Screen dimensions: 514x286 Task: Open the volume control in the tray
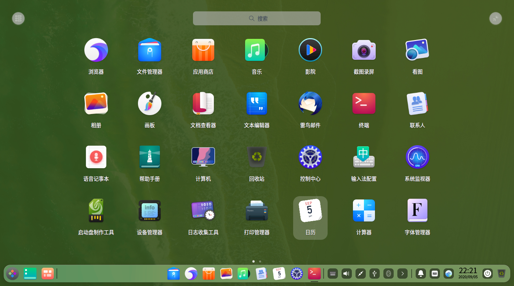(347, 274)
